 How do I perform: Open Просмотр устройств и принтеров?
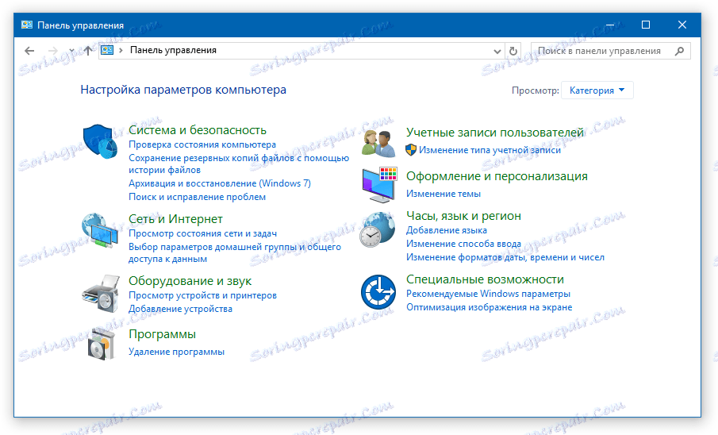[x=202, y=295]
